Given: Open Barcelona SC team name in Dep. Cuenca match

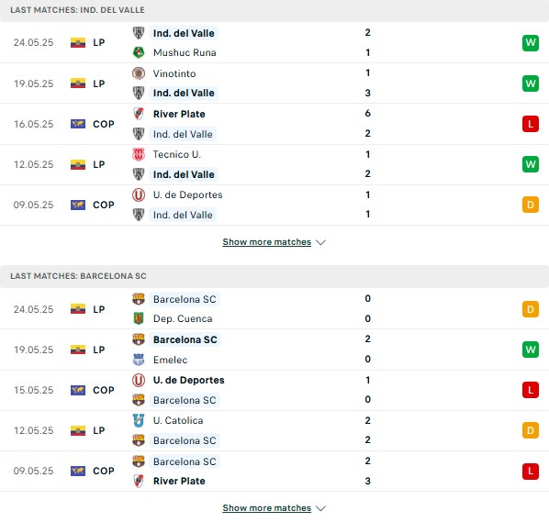Looking at the screenshot, I should coord(185,299).
